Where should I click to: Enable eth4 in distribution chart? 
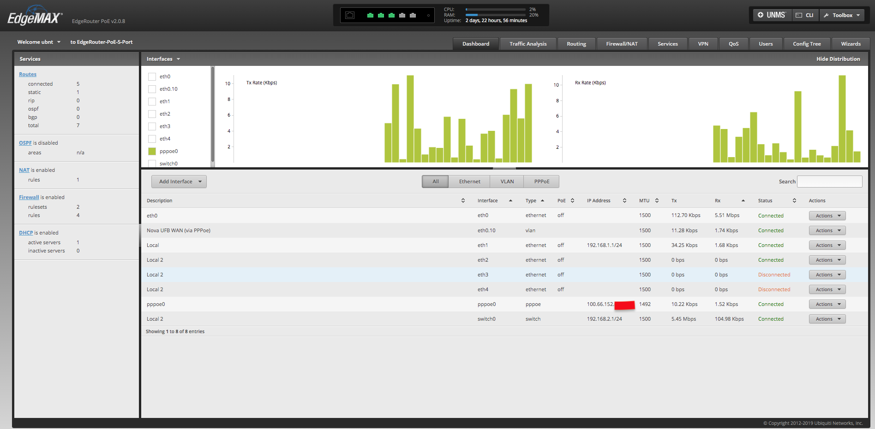pos(152,139)
